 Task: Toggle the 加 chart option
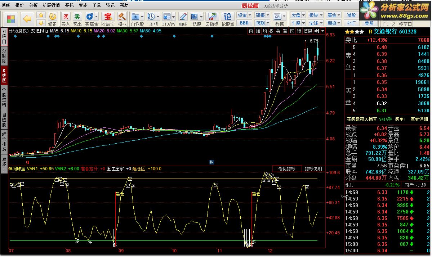tap(258, 31)
